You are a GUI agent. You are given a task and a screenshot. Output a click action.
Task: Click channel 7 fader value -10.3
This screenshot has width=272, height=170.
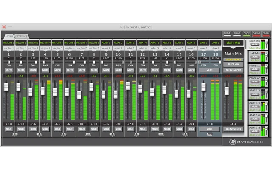[x=82, y=124]
